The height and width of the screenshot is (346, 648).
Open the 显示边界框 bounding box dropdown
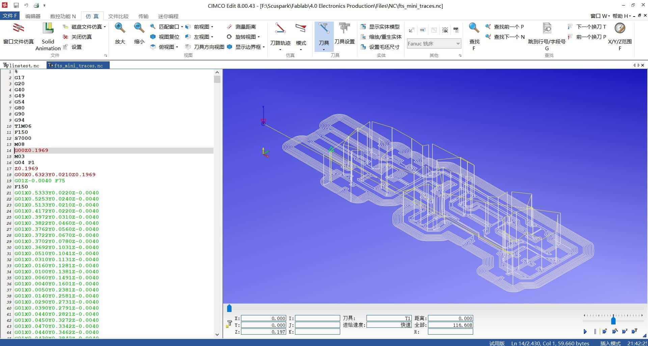pyautogui.click(x=264, y=47)
